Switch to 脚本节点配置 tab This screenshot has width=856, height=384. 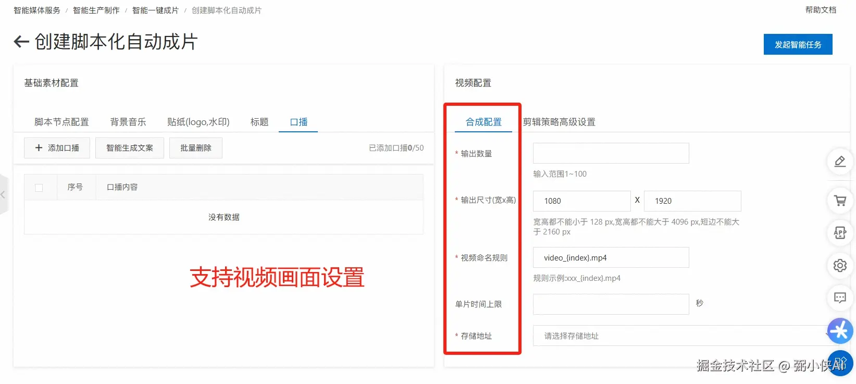tap(61, 122)
